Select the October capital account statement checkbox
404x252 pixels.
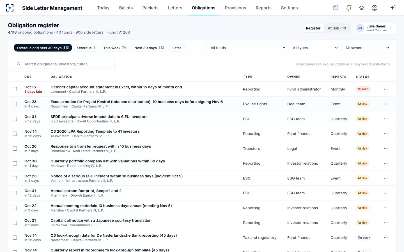15,89
